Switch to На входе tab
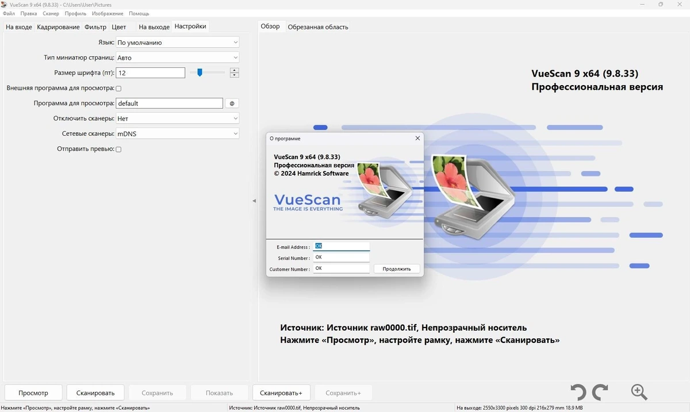This screenshot has width=690, height=412. coord(19,27)
